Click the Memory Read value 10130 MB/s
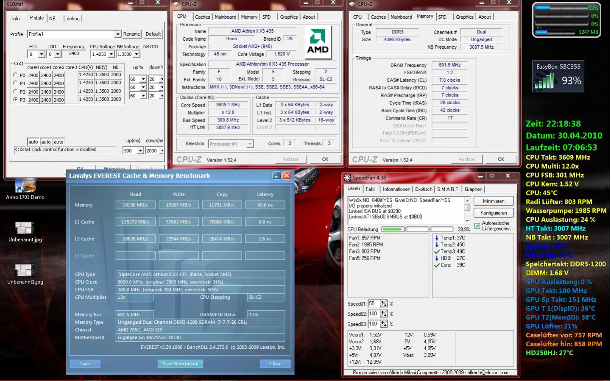The image size is (611, 381). point(135,205)
